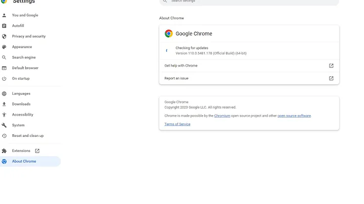
Task: Click the Privacy and security shield icon
Action: pyautogui.click(x=4, y=36)
